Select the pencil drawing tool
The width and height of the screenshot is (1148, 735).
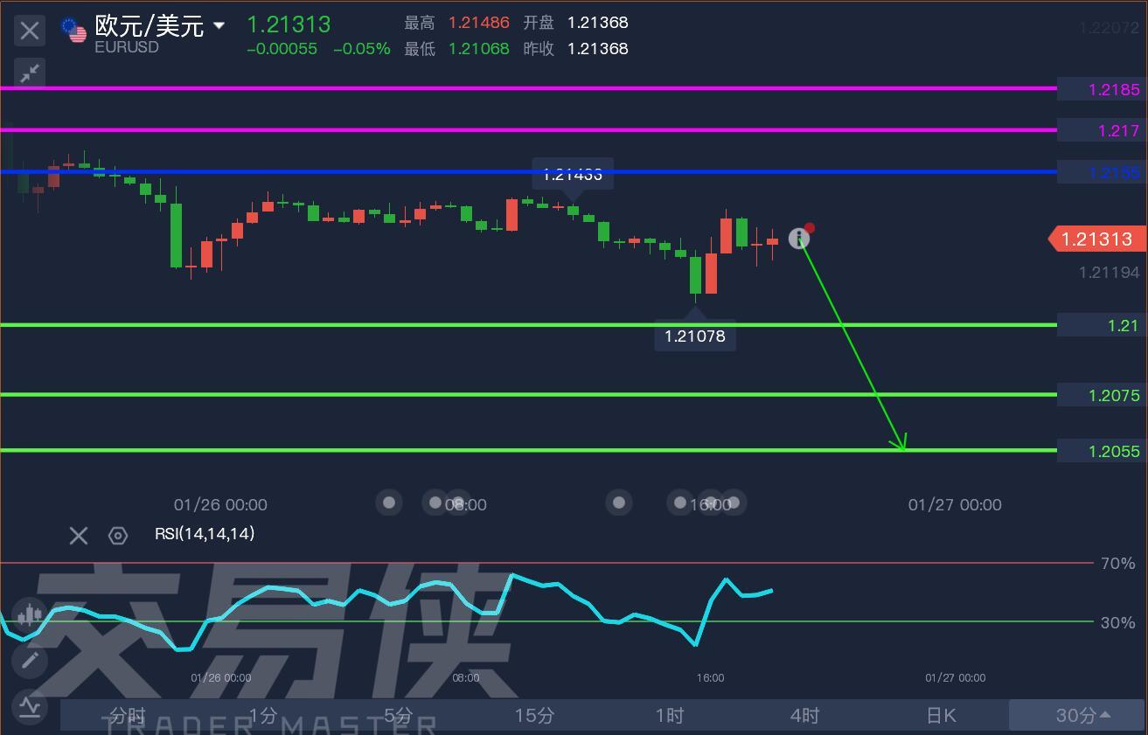click(x=30, y=660)
